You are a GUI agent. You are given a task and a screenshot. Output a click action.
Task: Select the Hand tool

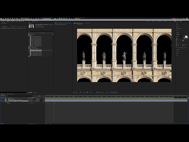[3, 21]
